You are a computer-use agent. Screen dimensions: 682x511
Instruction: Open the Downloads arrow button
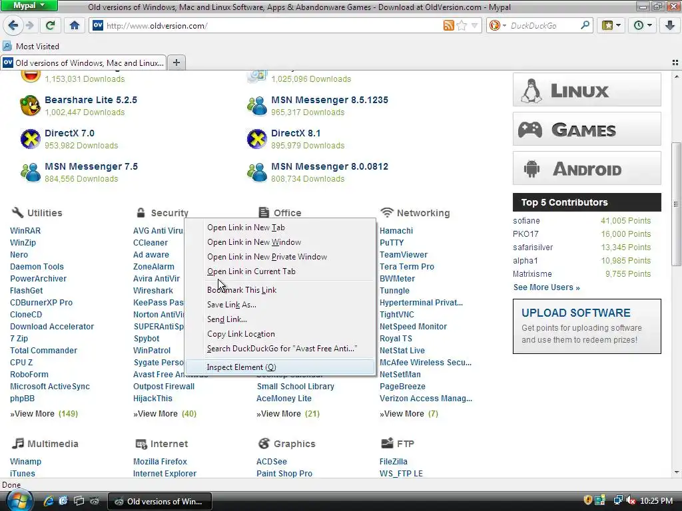670,26
